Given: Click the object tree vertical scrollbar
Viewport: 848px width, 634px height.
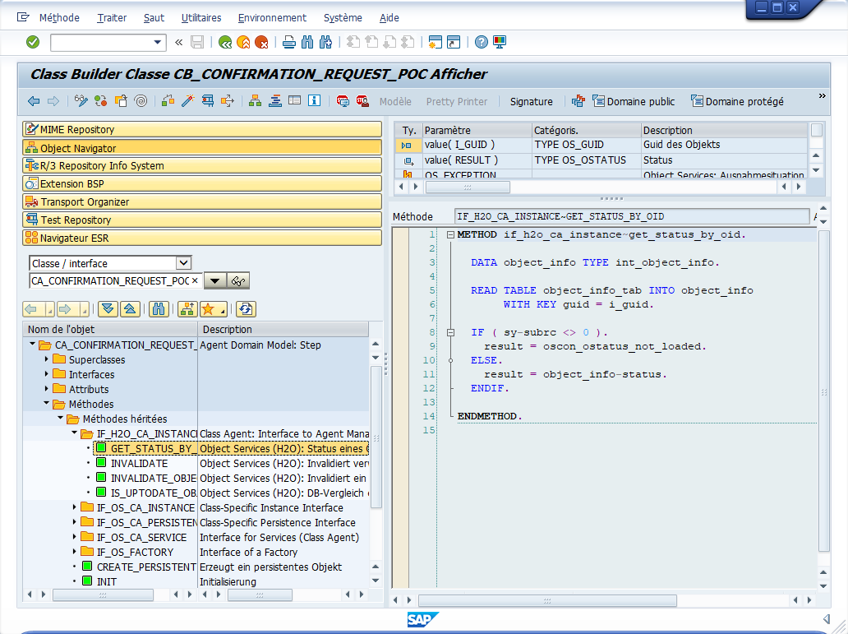Looking at the screenshot, I should [x=376, y=437].
